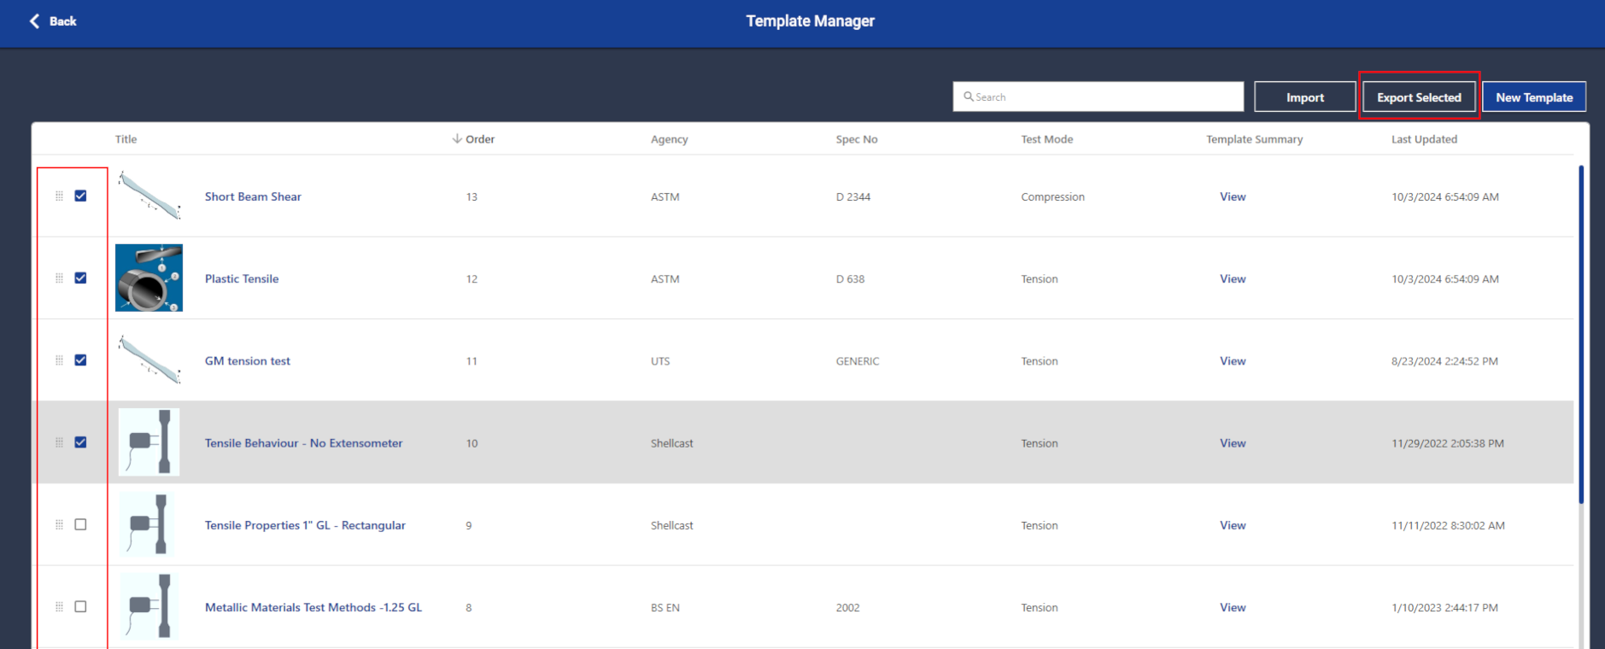Open Tensile Behaviour - No Extensometer template

[303, 443]
